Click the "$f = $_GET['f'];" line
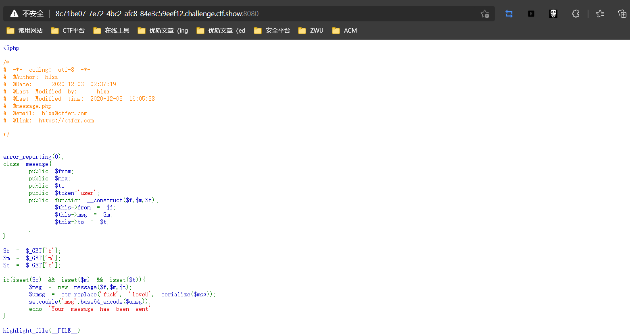Viewport: 630px width, 335px height. click(x=32, y=251)
